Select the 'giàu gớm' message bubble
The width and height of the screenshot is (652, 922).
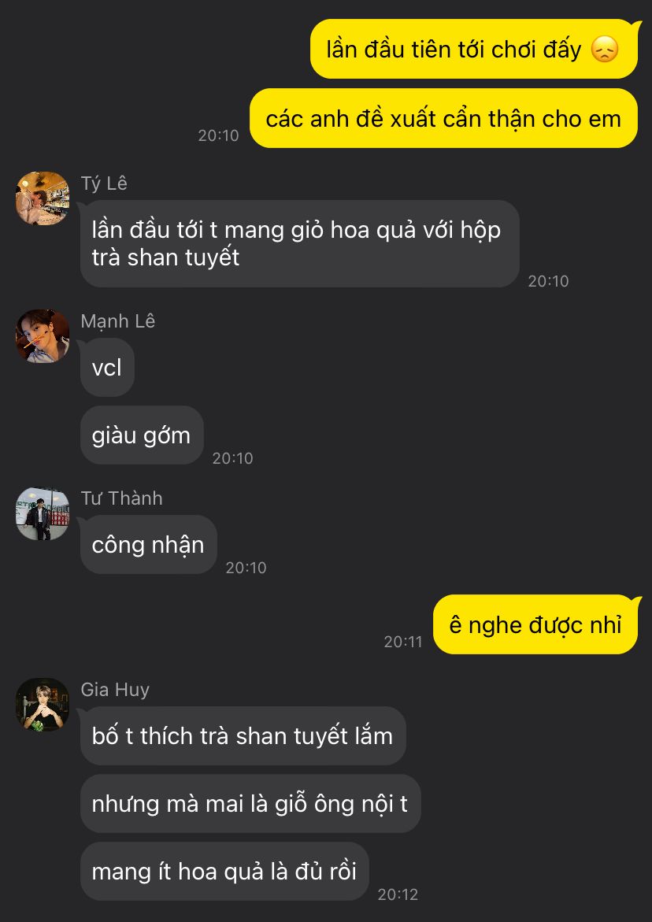coord(142,435)
